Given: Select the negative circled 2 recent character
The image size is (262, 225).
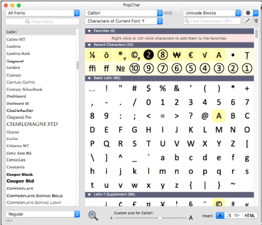Looking at the screenshot, I should click(x=148, y=55).
